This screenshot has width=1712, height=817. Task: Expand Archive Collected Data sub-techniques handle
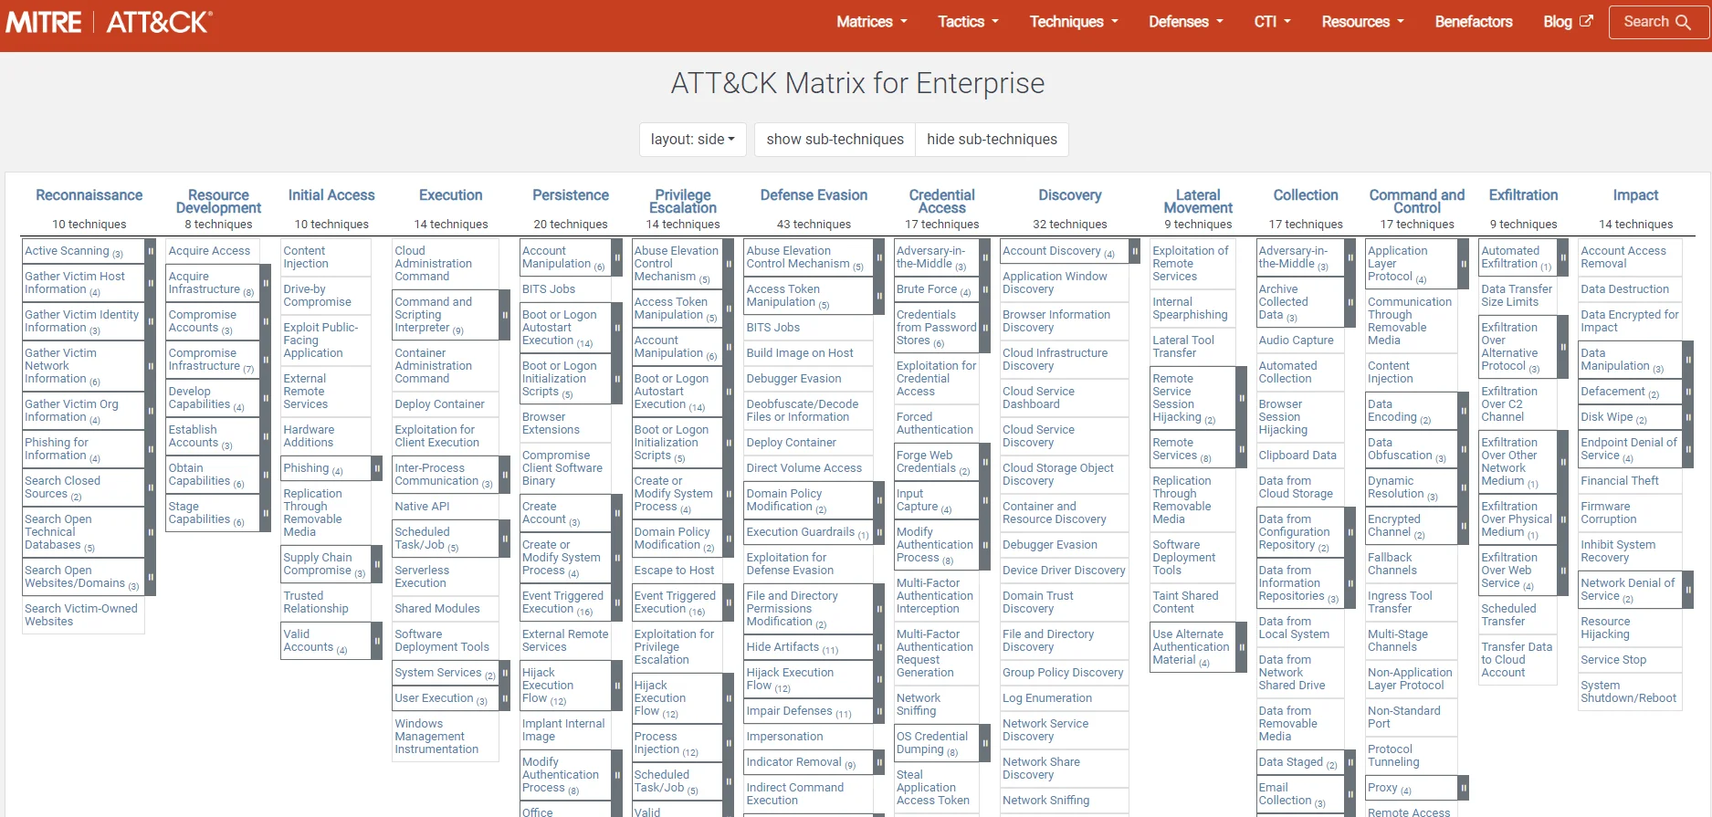[x=1350, y=302]
